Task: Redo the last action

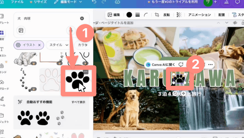Action: point(104,2)
